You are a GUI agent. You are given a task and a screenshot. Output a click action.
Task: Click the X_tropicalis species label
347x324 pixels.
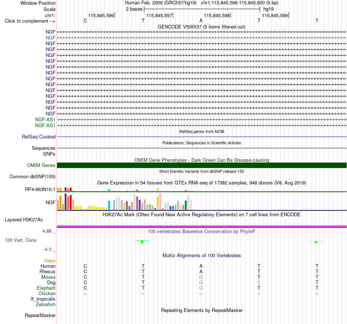click(43, 299)
